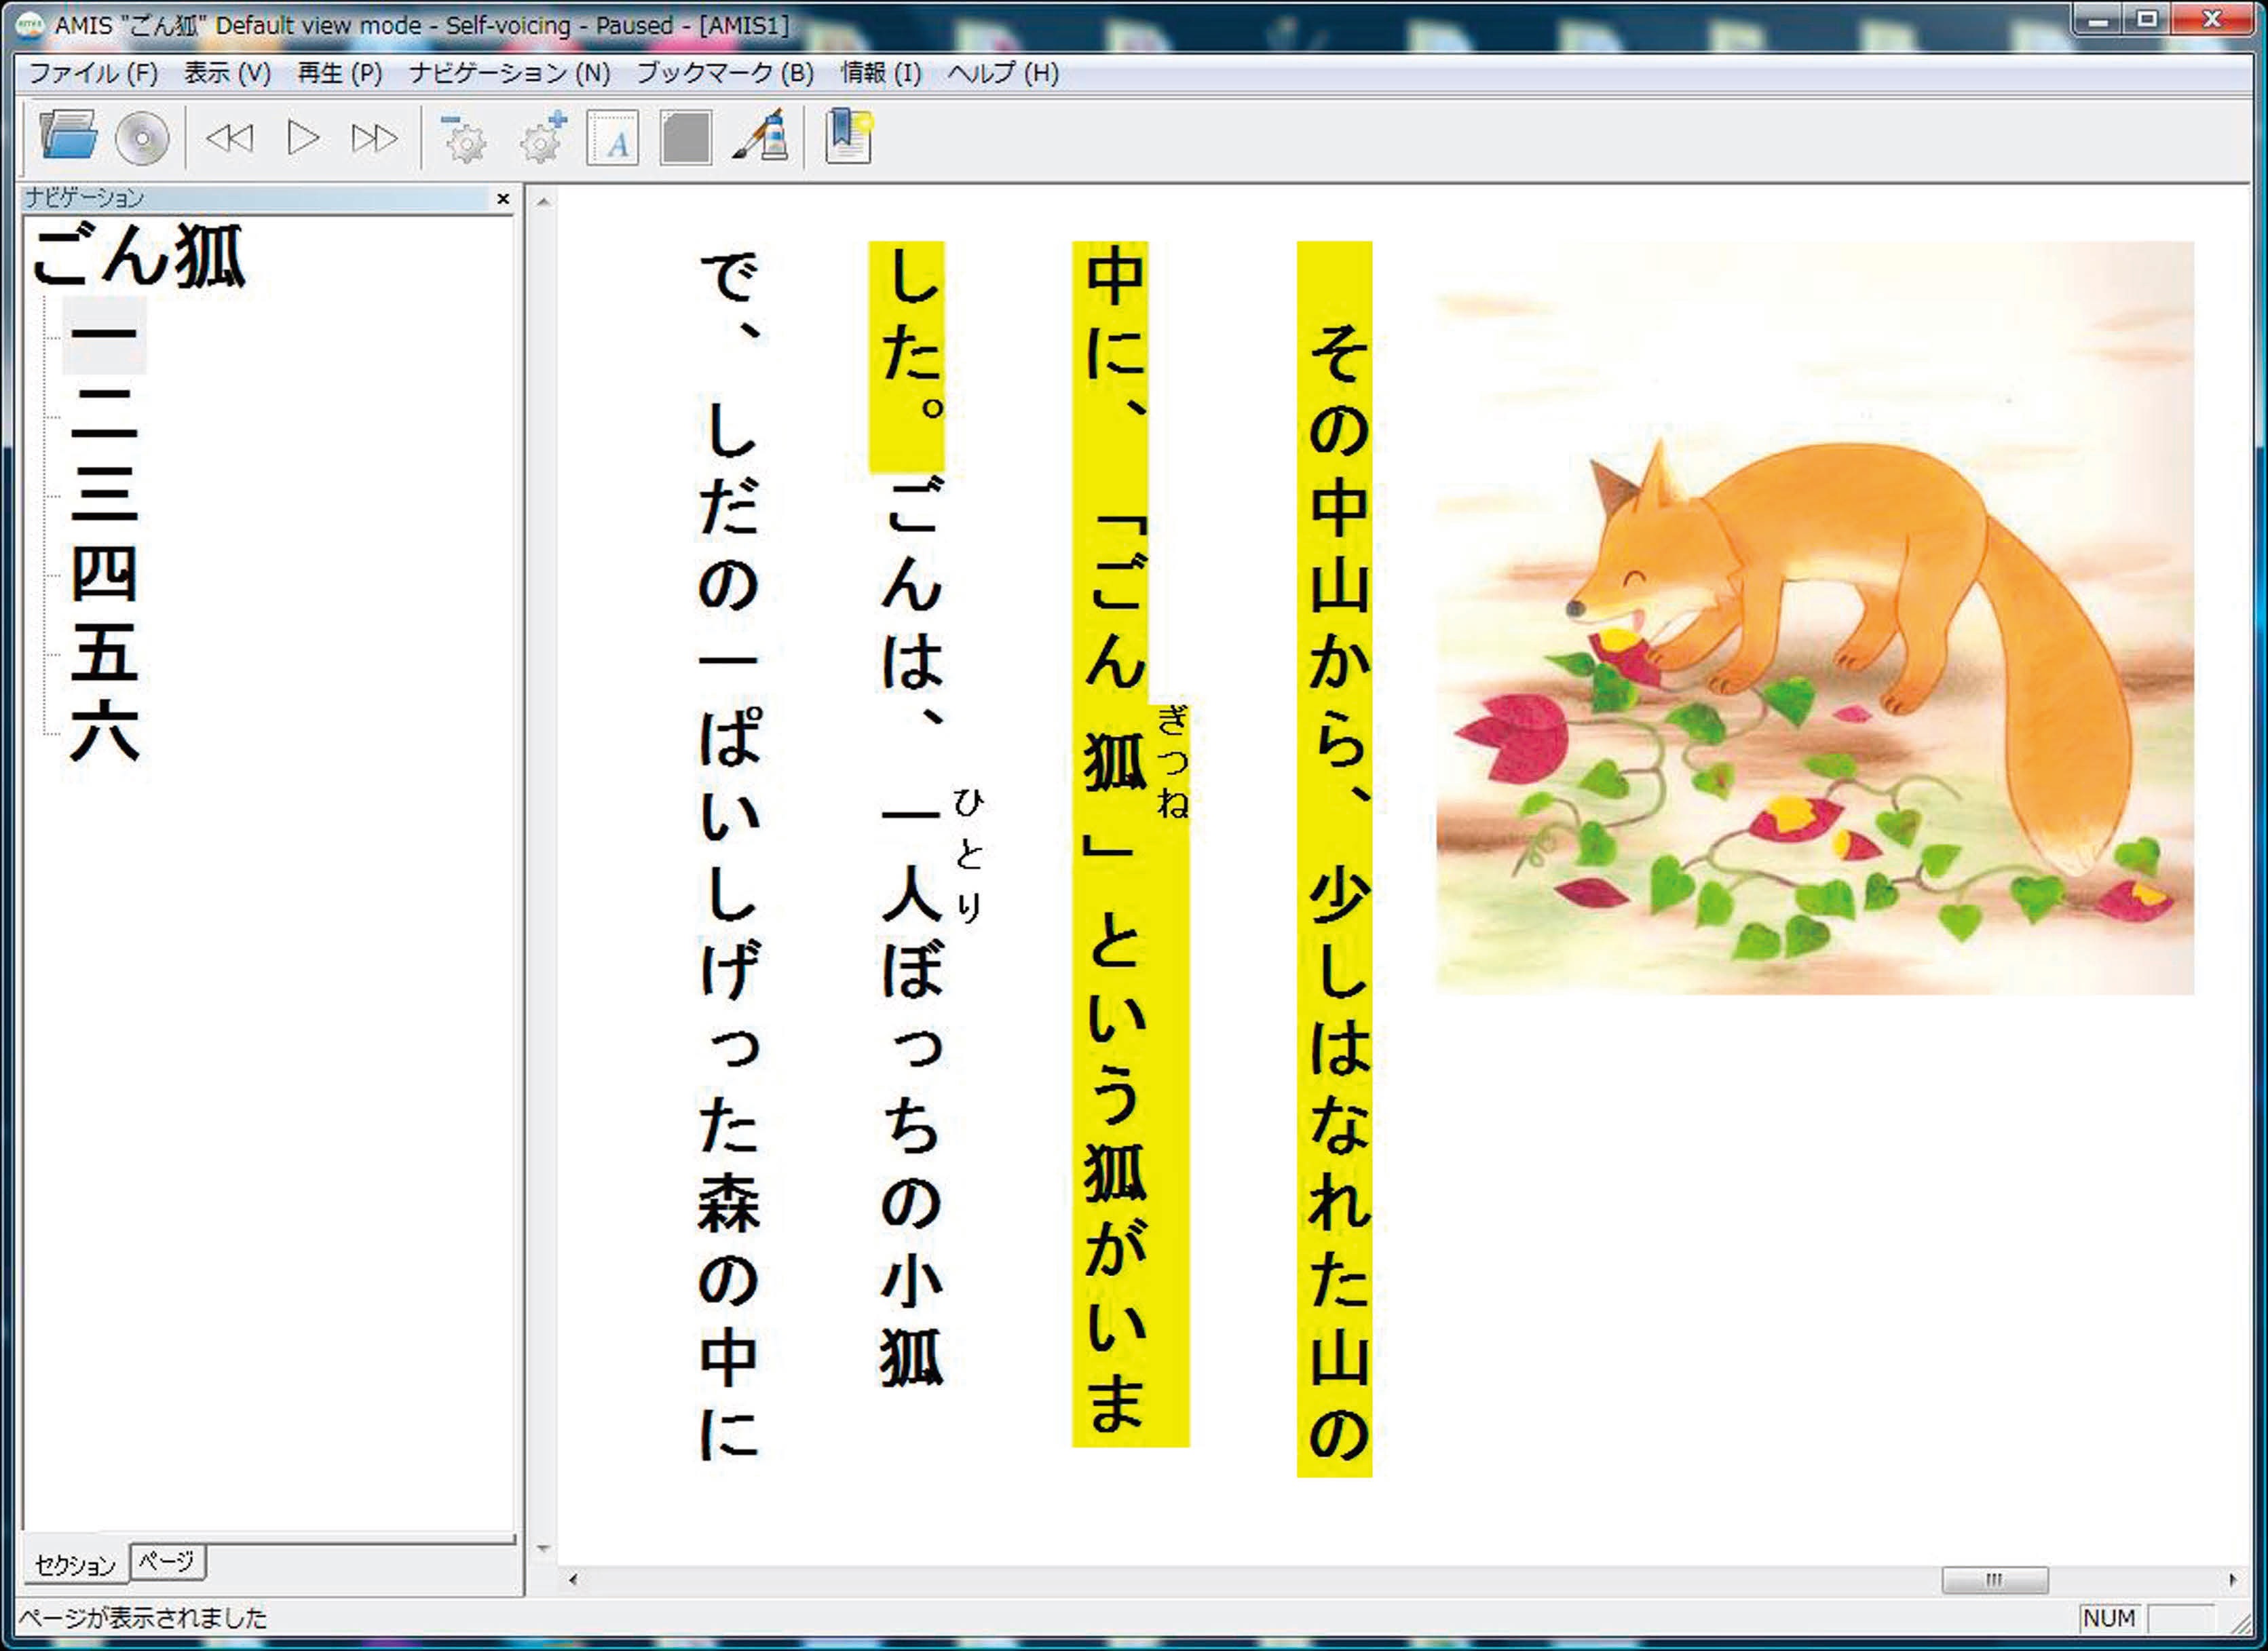Jump to the previous phrase with rewind
This screenshot has height=1651, width=2268.
coord(229,138)
